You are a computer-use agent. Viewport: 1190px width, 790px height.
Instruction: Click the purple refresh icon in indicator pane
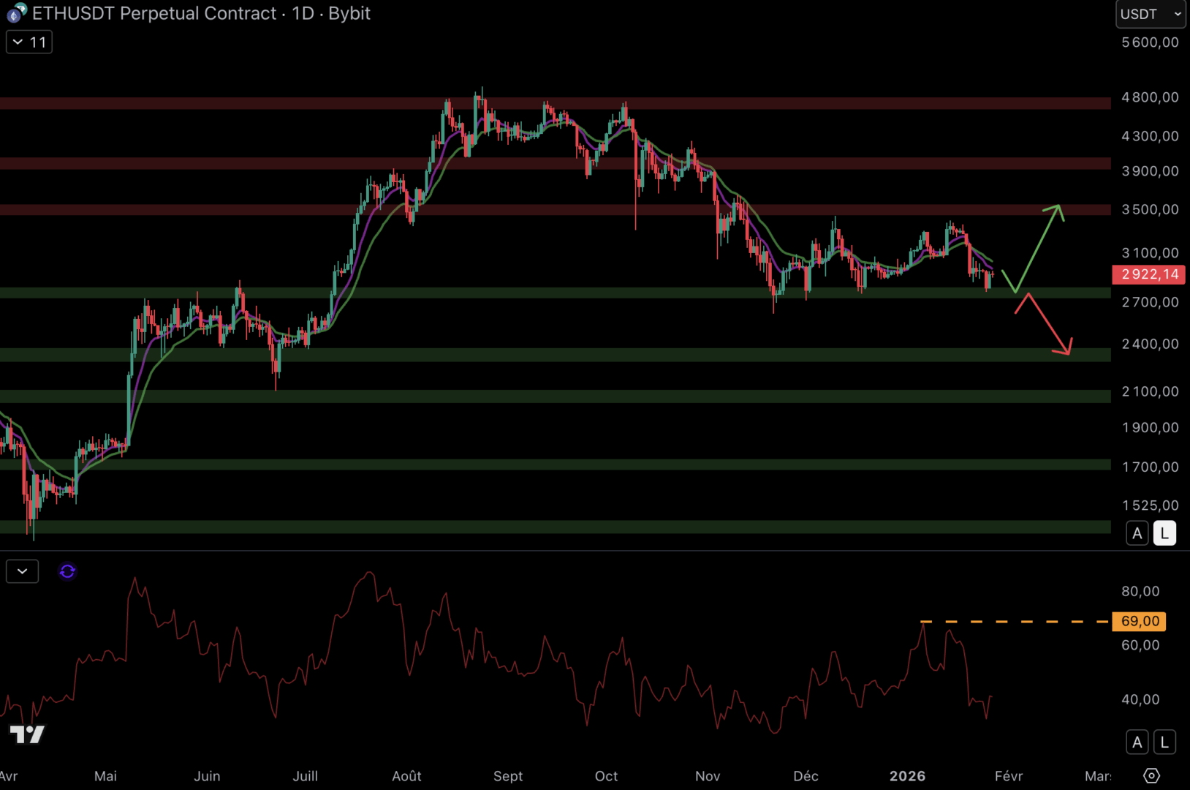pyautogui.click(x=67, y=571)
